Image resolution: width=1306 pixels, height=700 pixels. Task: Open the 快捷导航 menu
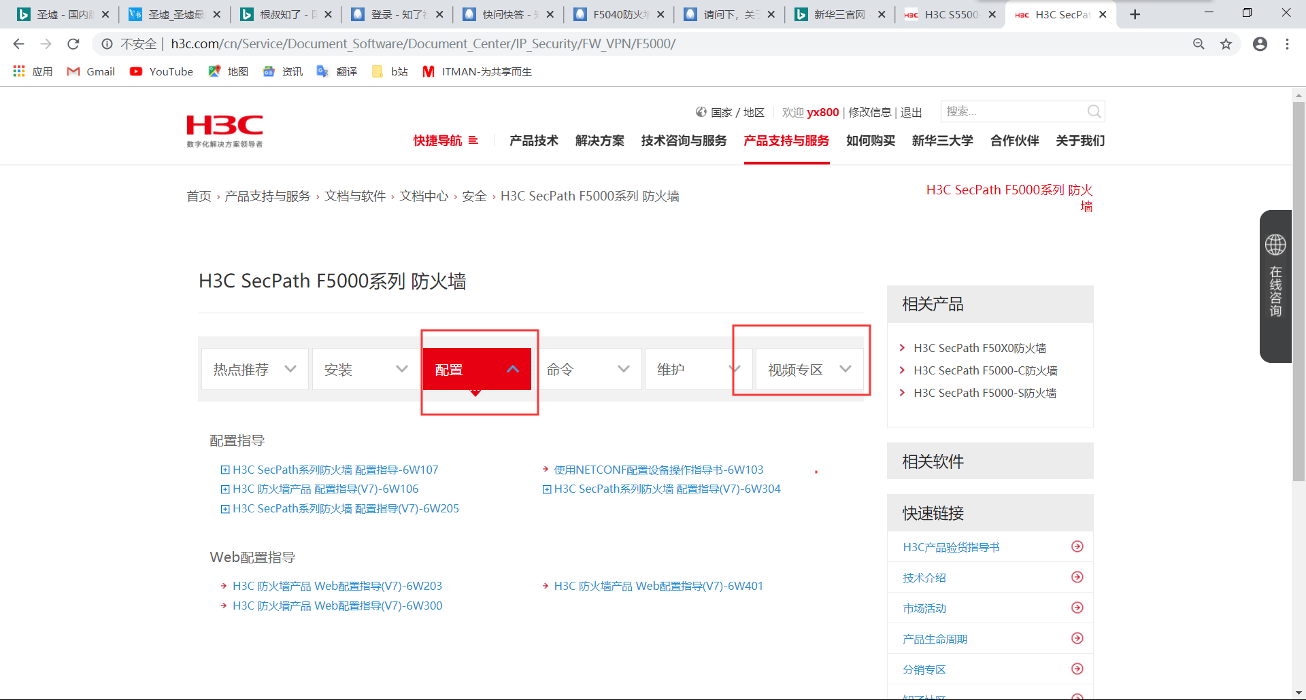(x=446, y=141)
